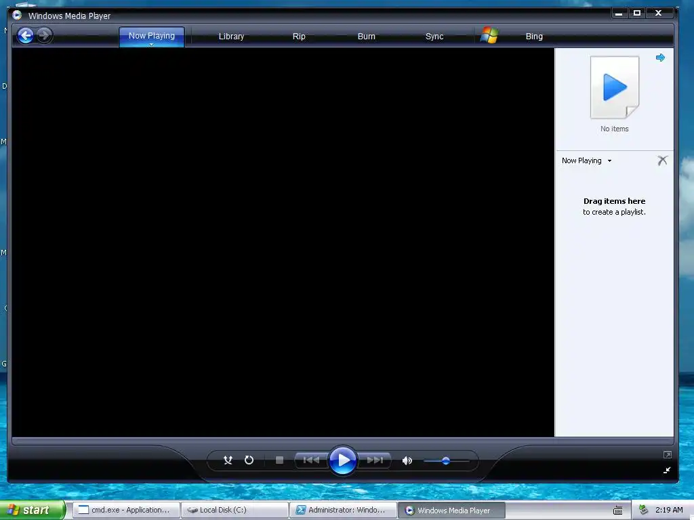
Task: Click the keyboard icon in system tray
Action: coord(618,511)
